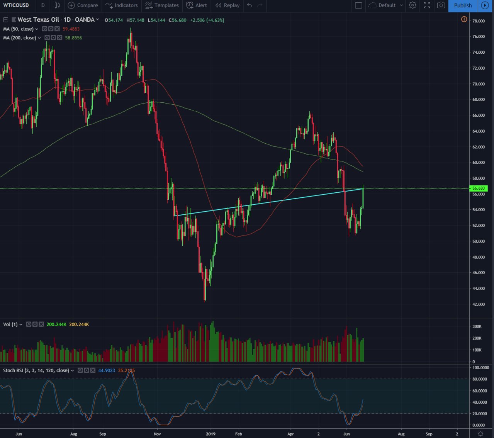Click the price change +2.506 (+4.63%)

tap(207, 20)
